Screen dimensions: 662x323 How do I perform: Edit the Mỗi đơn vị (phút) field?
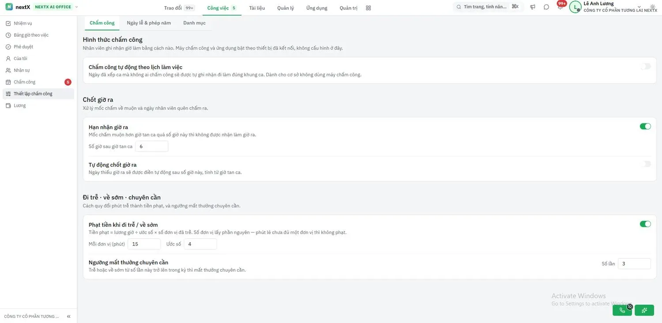[x=144, y=244]
